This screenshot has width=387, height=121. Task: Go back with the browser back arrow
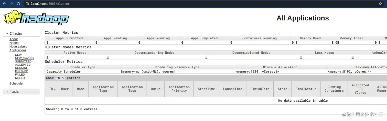tap(4, 4)
